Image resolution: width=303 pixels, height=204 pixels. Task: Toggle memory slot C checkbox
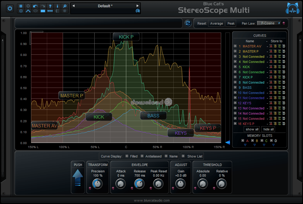(262, 140)
